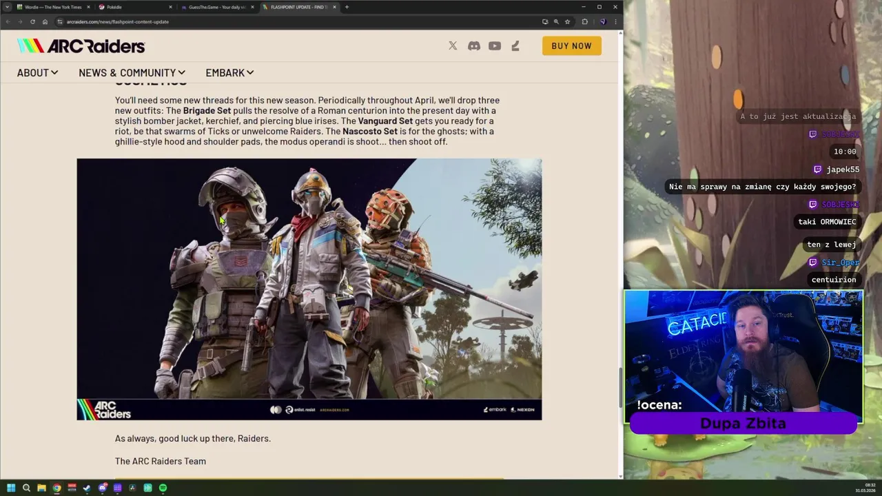The height and width of the screenshot is (496, 882).
Task: Open the Chrome three-dot menu
Action: (x=615, y=21)
